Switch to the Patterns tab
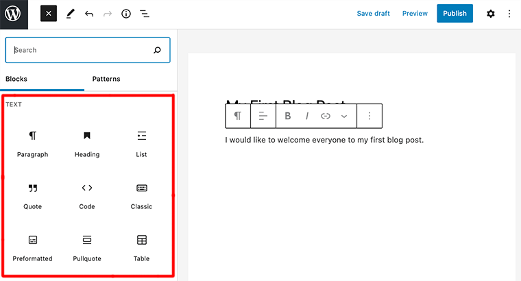Image resolution: width=521 pixels, height=281 pixels. pyautogui.click(x=106, y=79)
